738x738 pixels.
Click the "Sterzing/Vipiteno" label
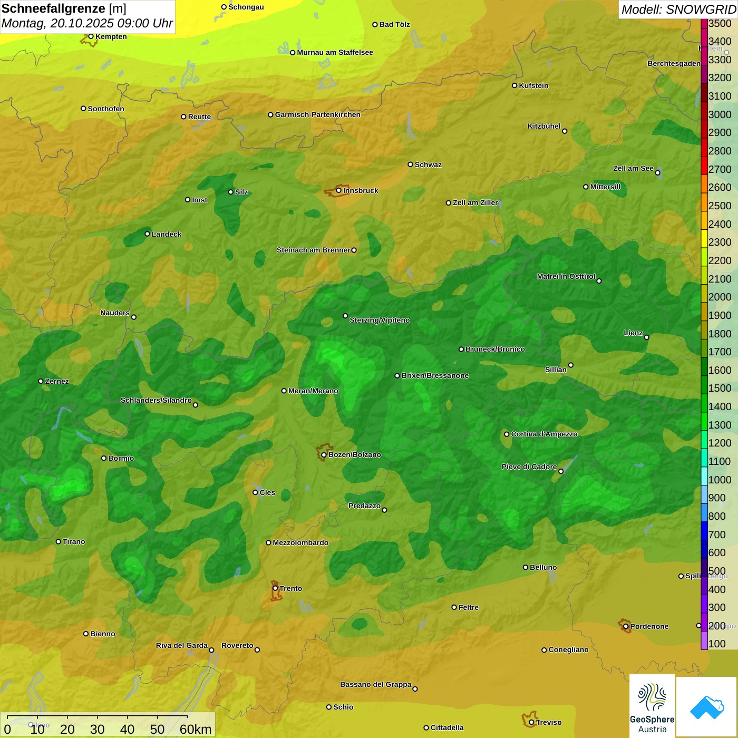click(x=380, y=320)
